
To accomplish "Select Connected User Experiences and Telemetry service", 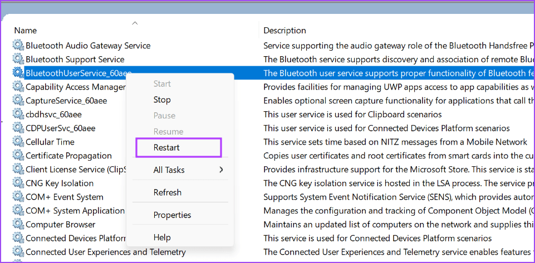I will pos(106,252).
